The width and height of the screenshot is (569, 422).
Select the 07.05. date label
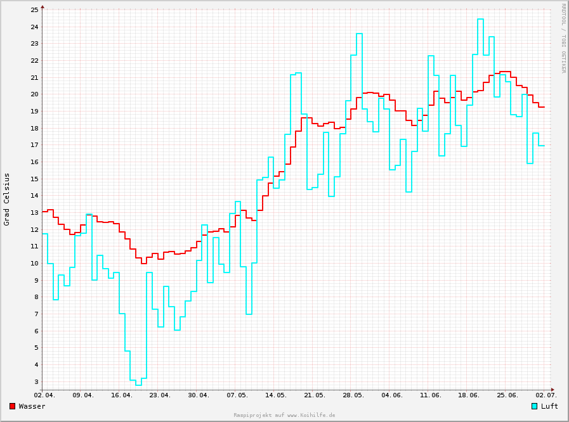click(237, 395)
